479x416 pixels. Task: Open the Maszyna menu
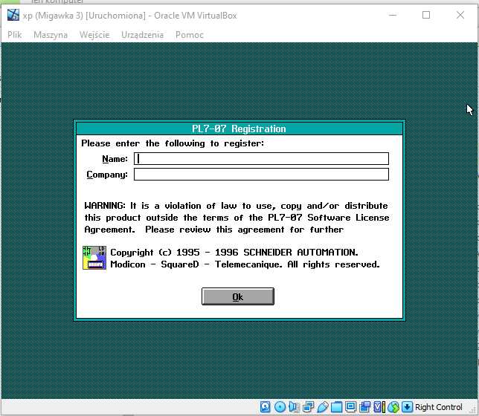[x=51, y=35]
